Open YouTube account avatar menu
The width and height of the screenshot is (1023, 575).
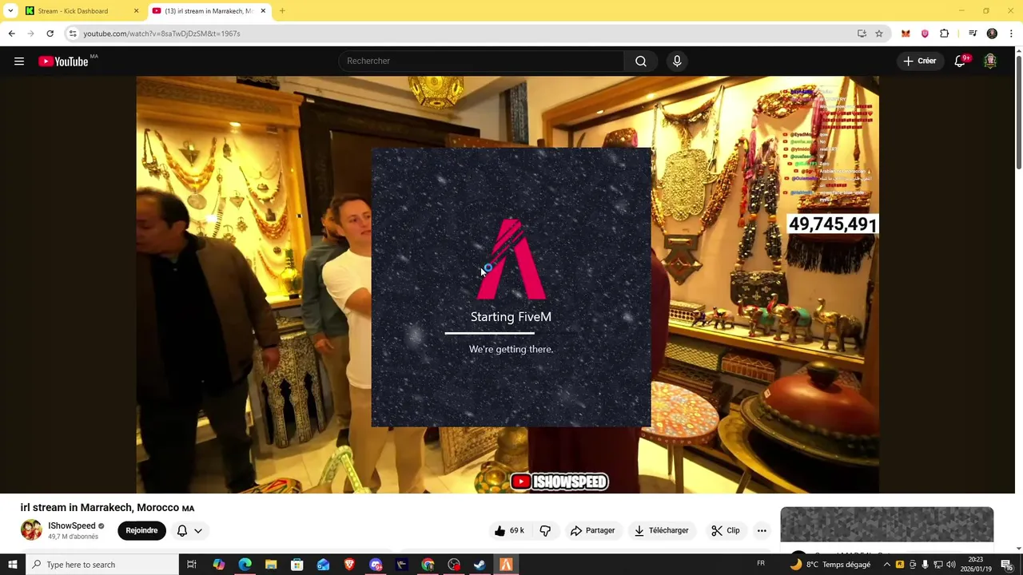pos(990,61)
